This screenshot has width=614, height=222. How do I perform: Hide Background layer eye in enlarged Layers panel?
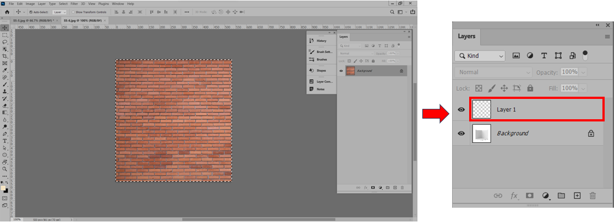461,134
